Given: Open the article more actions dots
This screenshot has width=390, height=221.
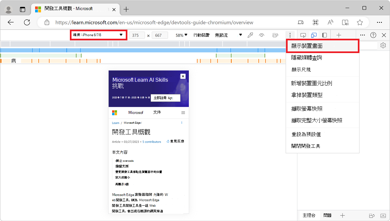Looking at the screenshot, I should 182,123.
